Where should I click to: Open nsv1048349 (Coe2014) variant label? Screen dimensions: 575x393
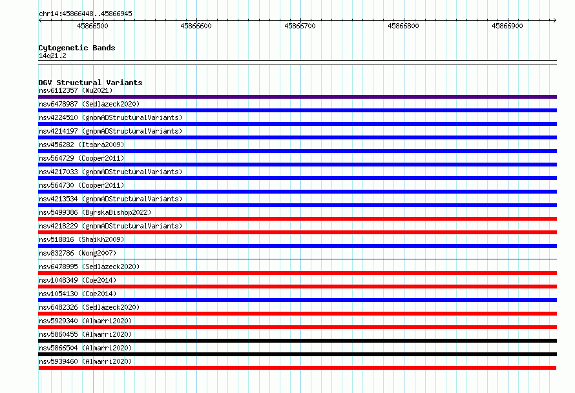[78, 280]
